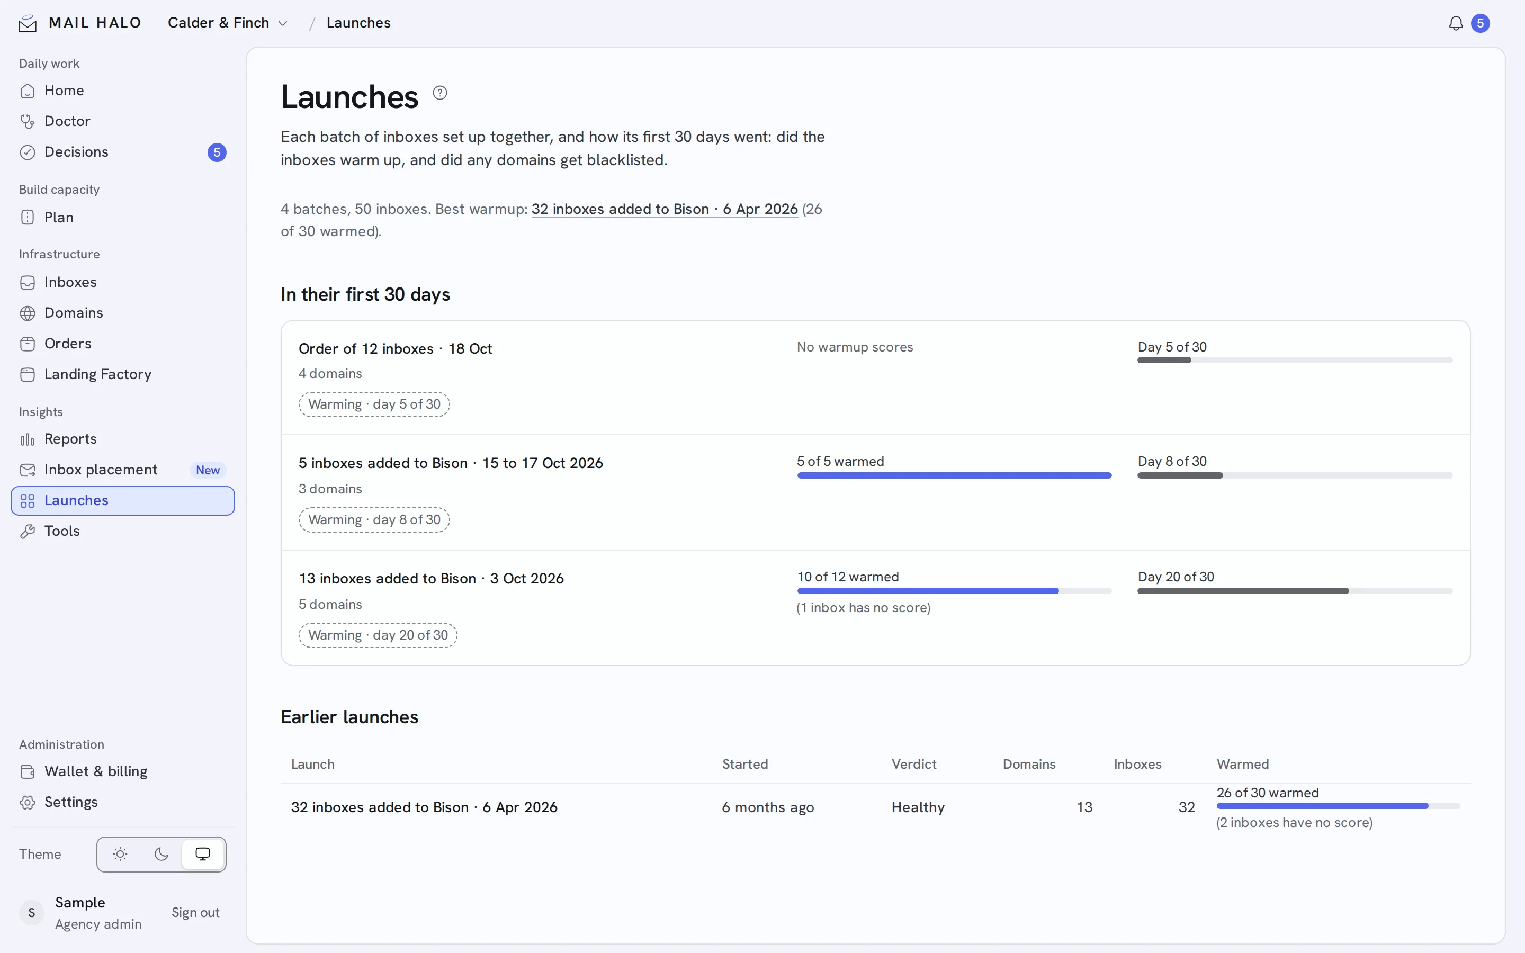Switch to light theme
The height and width of the screenshot is (953, 1525).
120,854
